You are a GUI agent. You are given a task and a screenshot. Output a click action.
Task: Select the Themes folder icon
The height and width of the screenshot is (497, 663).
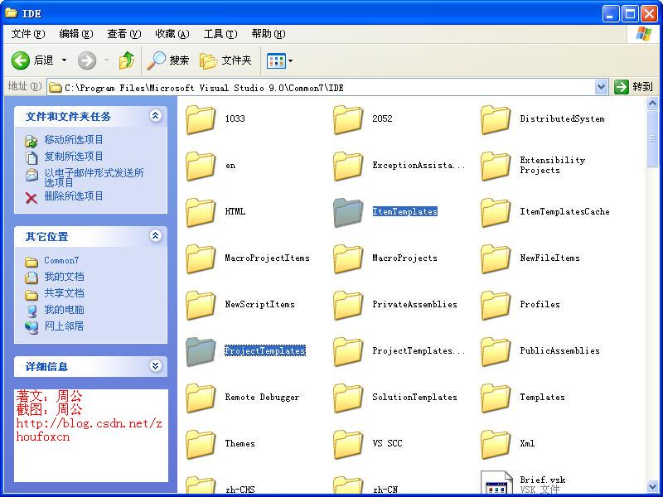[x=201, y=445]
